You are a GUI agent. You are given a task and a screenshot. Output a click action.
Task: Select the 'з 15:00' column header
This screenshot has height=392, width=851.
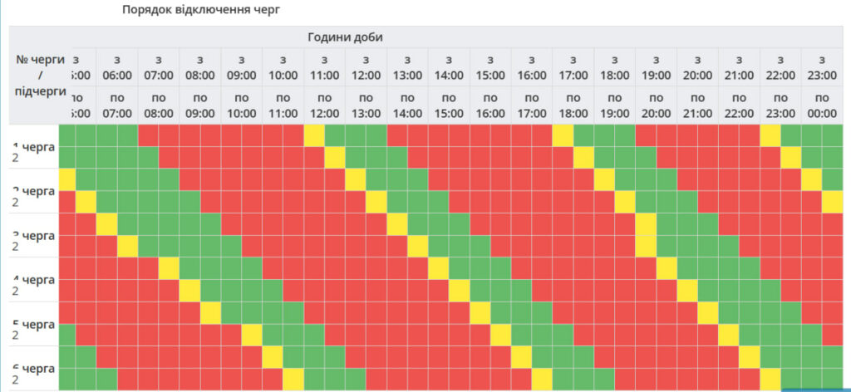tap(490, 66)
